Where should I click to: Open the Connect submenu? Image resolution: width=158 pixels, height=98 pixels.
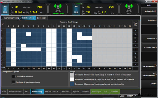click(x=149, y=20)
